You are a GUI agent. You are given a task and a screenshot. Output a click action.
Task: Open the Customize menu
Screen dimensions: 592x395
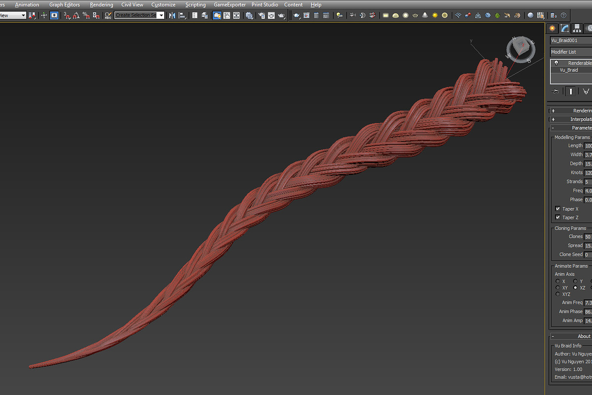pyautogui.click(x=163, y=4)
